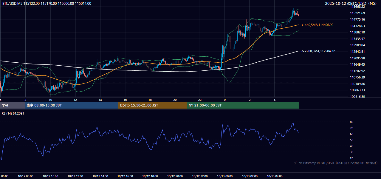
Task: Click hour tick 2 under price chart
Action: pyautogui.click(x=250, y=100)
